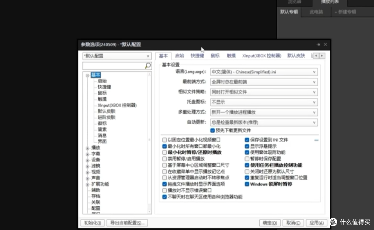Click 初始化(I) button
Image resolution: width=374 pixels, height=230 pixels.
92,223
